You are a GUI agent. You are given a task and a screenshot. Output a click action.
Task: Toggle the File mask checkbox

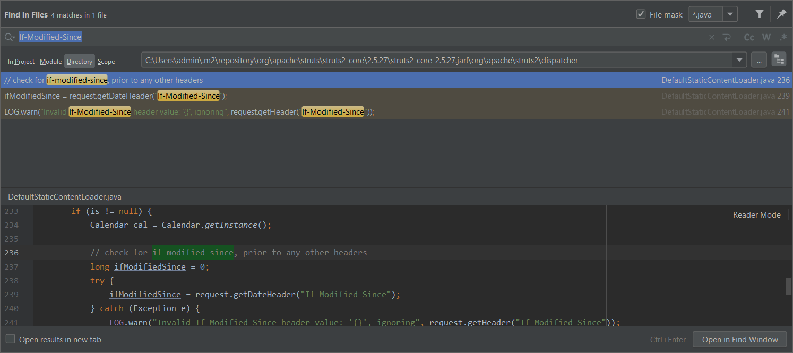[x=641, y=14]
